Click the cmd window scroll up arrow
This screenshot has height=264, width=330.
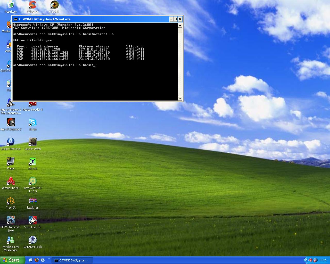point(180,25)
